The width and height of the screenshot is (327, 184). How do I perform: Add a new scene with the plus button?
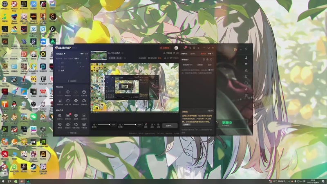86,58
